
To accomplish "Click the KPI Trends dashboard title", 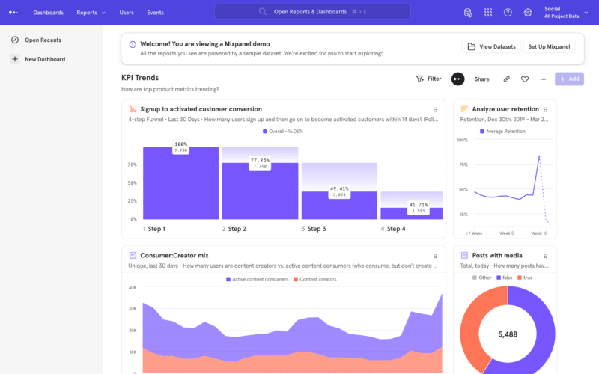I will (x=140, y=78).
